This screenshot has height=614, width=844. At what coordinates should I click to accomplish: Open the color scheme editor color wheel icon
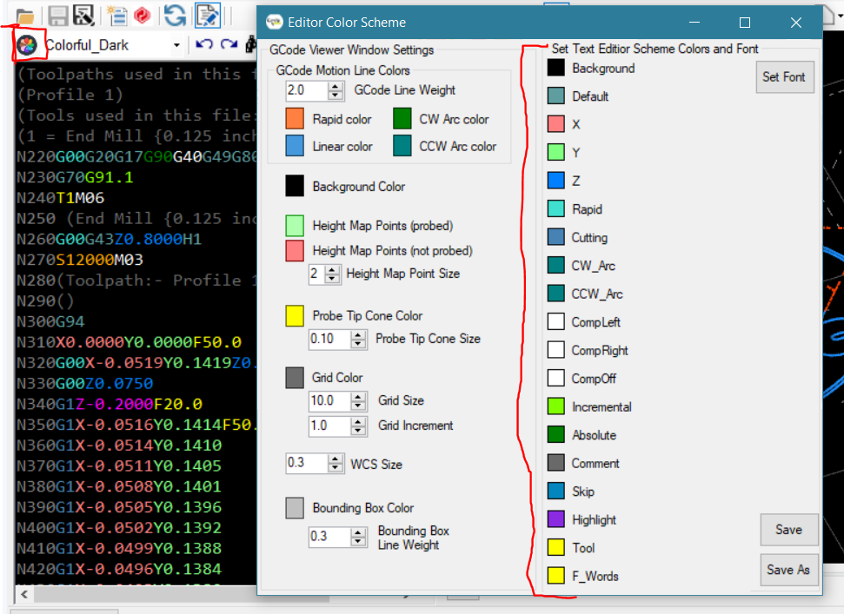(x=27, y=45)
